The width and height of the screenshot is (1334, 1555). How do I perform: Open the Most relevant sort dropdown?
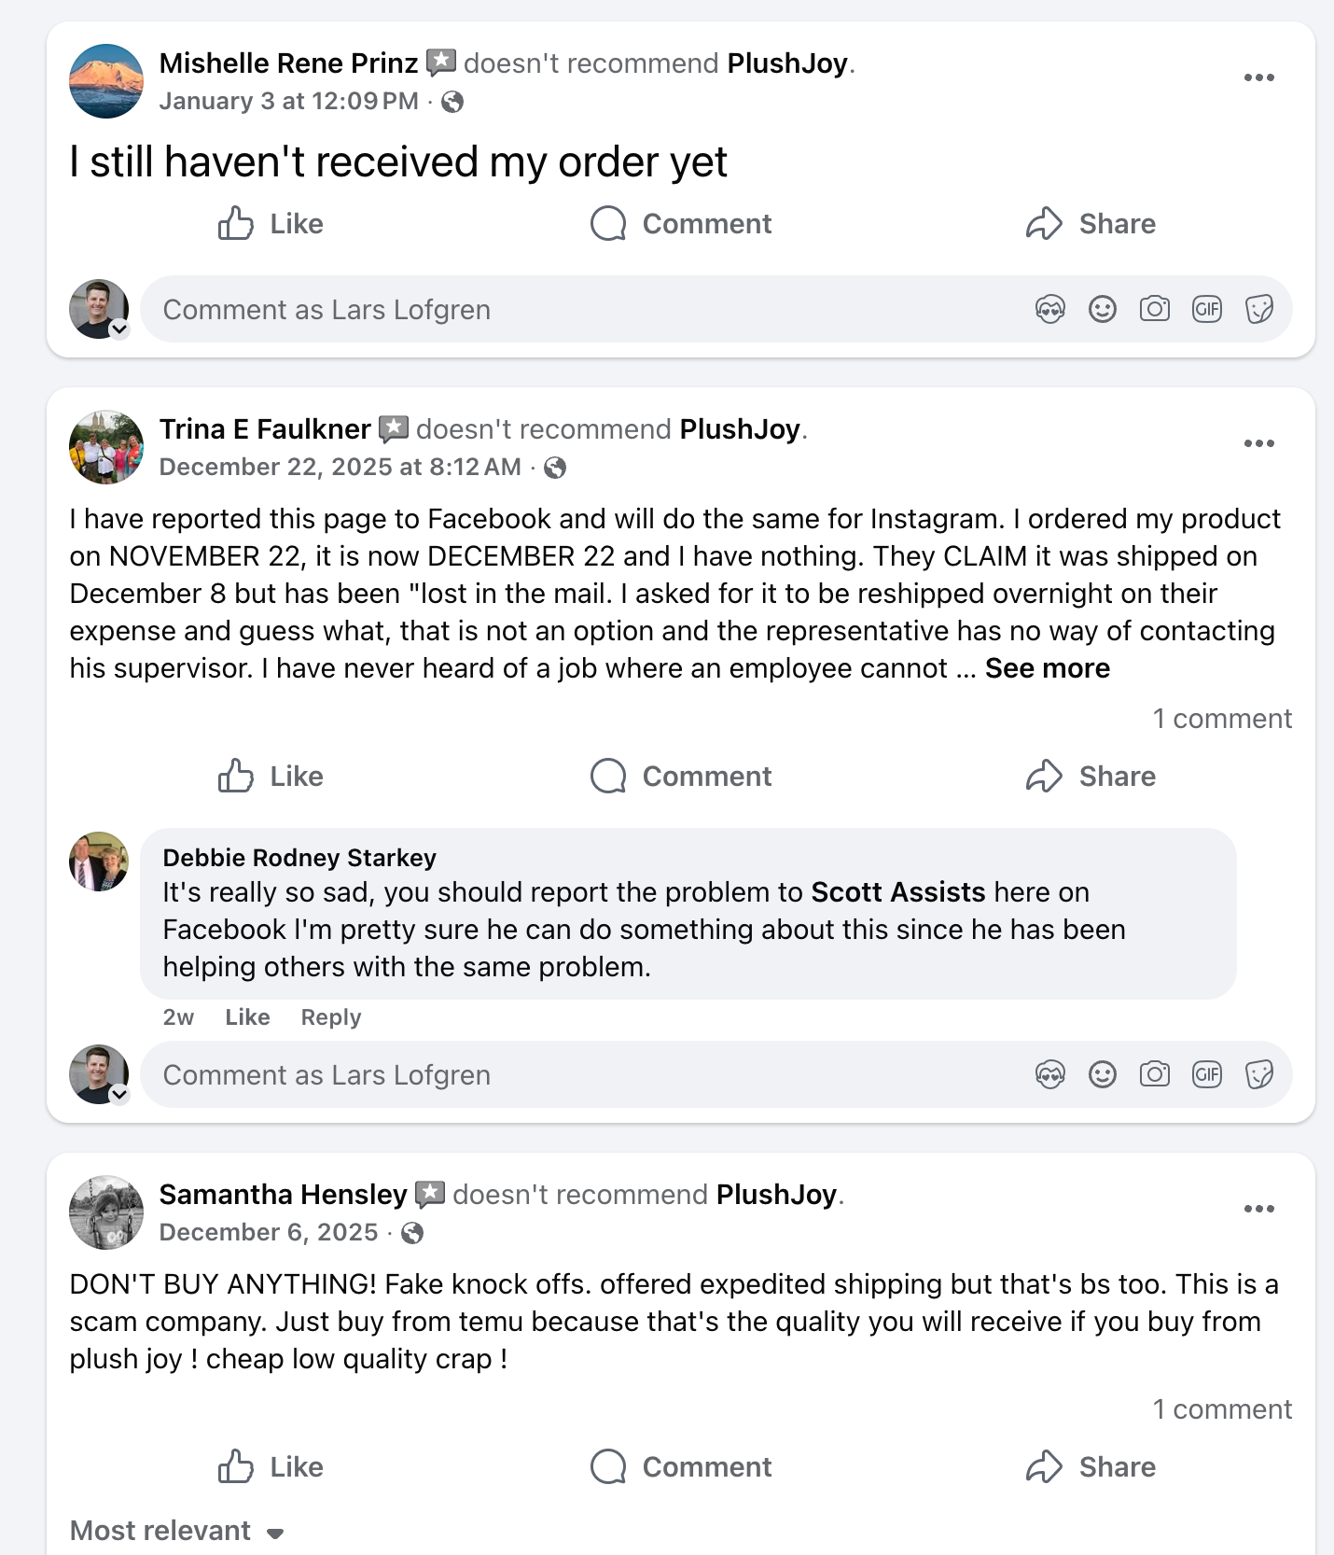(x=176, y=1531)
